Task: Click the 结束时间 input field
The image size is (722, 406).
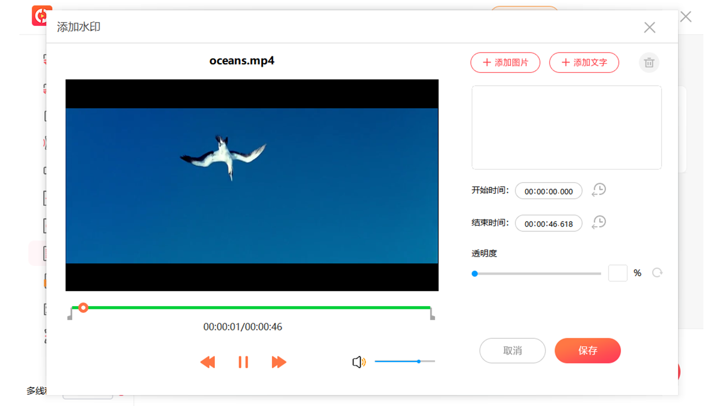Action: [548, 224]
